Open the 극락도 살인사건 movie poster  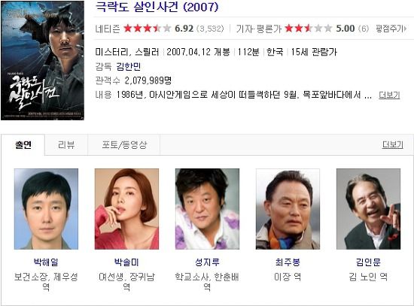click(42, 60)
